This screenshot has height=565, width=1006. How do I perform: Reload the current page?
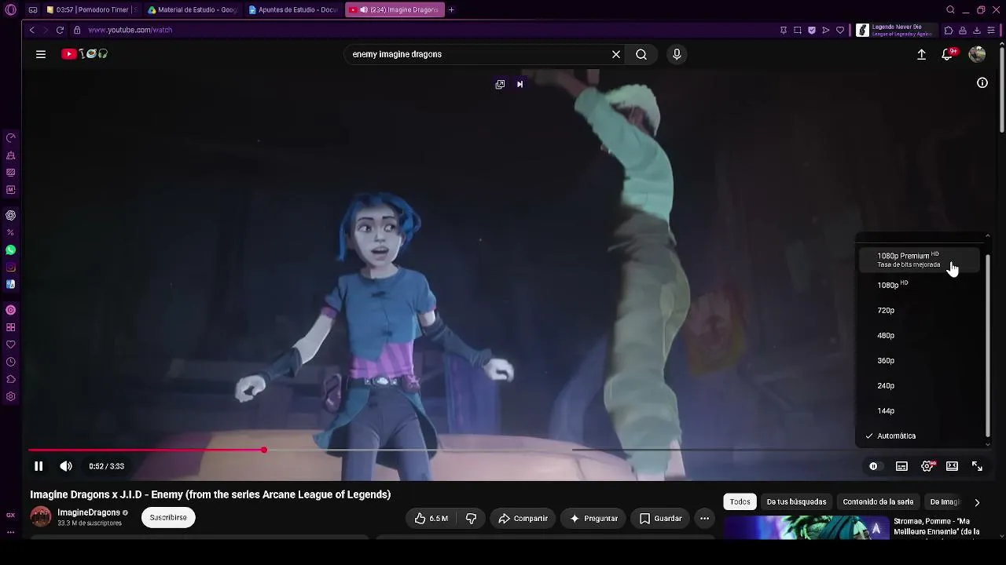pos(60,30)
